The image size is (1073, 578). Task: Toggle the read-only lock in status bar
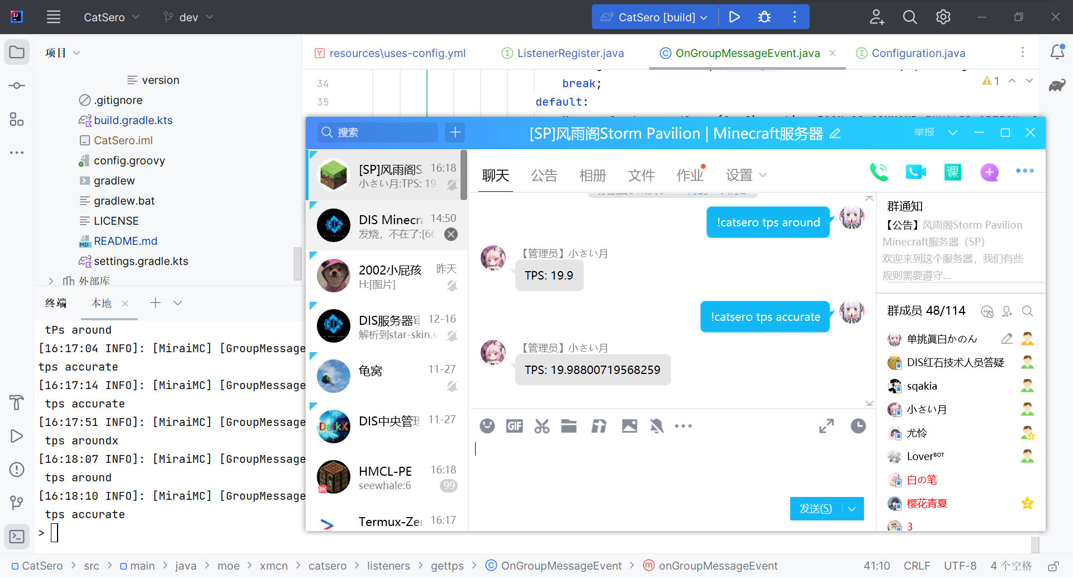(1053, 566)
